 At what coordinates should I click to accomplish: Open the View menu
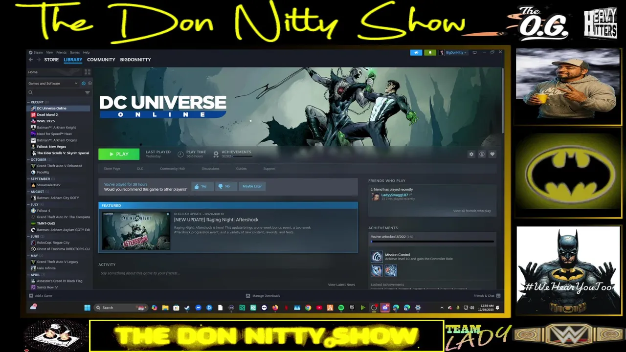click(x=49, y=52)
